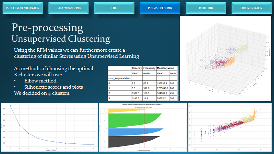This screenshot has height=154, width=274.
Task: Click the Pre-processing slide title
Action: 47,28
